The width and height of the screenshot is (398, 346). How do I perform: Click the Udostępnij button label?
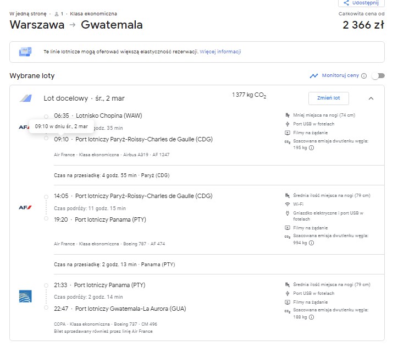tap(365, 3)
